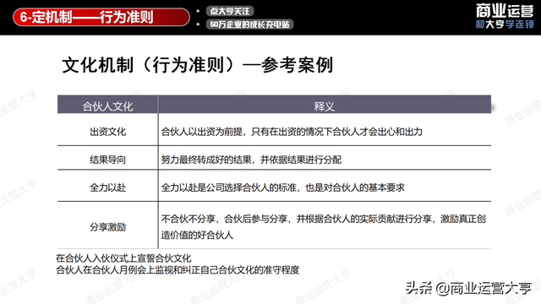Click the '点大亨关注' label
Image resolution: width=541 pixels, height=304 pixels.
[x=230, y=11]
